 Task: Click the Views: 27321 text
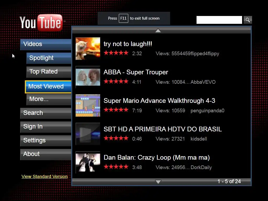(170, 139)
